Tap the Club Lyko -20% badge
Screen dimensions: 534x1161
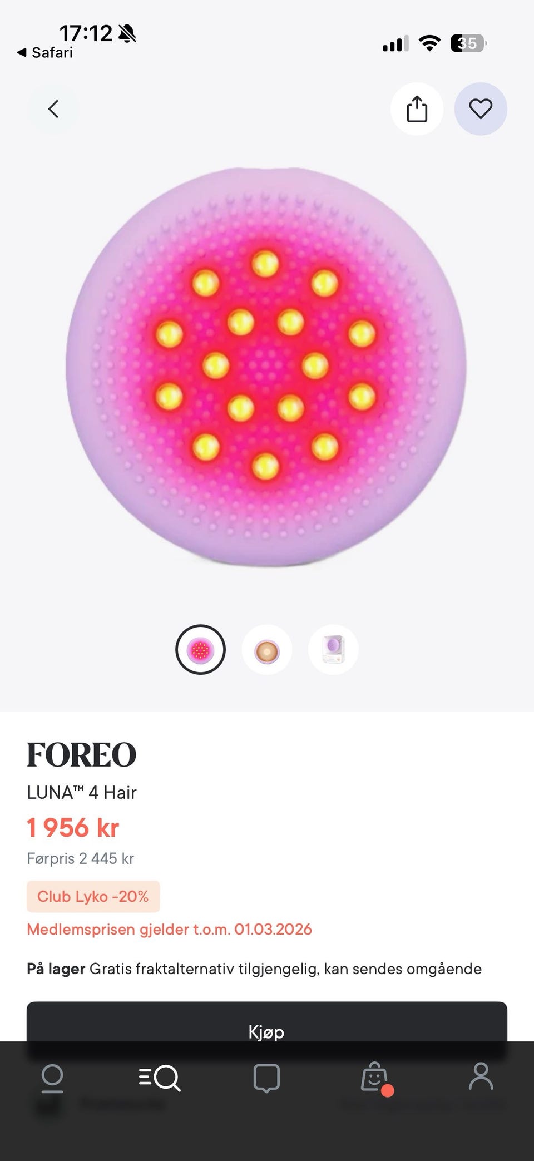[93, 896]
